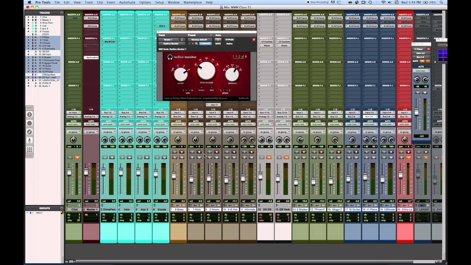This screenshot has height=265, width=471.
Task: Open the Bus 7-8 input selector on Vocals track
Action: [161, 113]
